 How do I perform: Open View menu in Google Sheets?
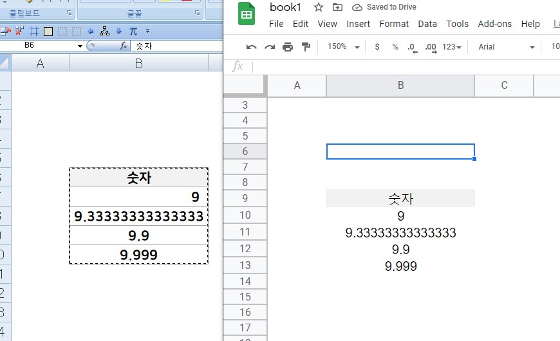pyautogui.click(x=327, y=24)
